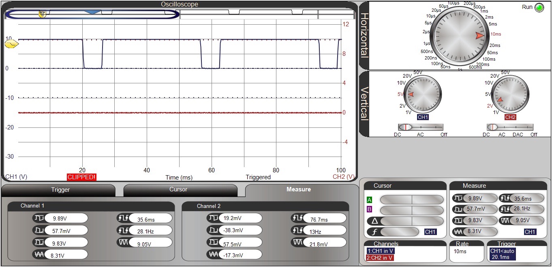Click the CH1 badge under the CH1 dial
The image size is (552, 267).
(423, 117)
